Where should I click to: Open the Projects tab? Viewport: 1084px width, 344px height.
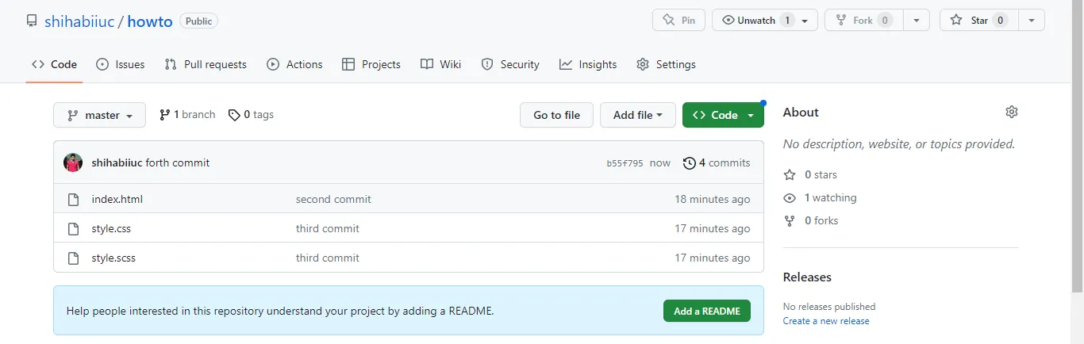(x=371, y=64)
